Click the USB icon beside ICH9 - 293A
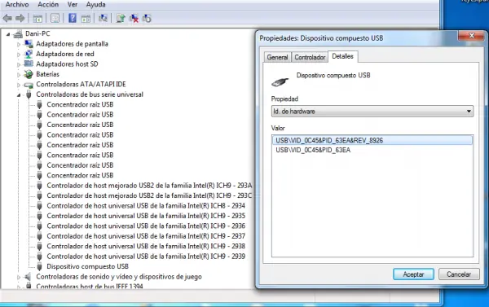489x307 pixels. click(x=39, y=186)
